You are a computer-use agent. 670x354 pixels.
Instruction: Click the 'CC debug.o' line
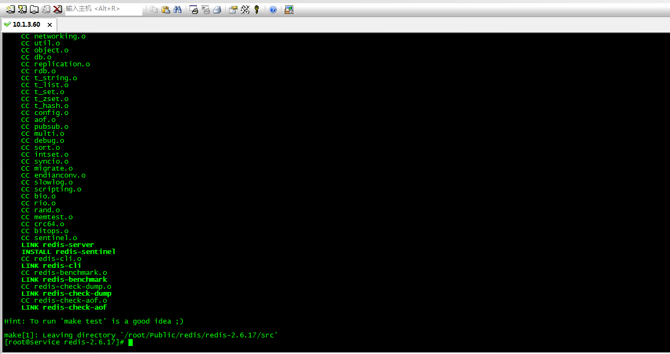(43, 141)
